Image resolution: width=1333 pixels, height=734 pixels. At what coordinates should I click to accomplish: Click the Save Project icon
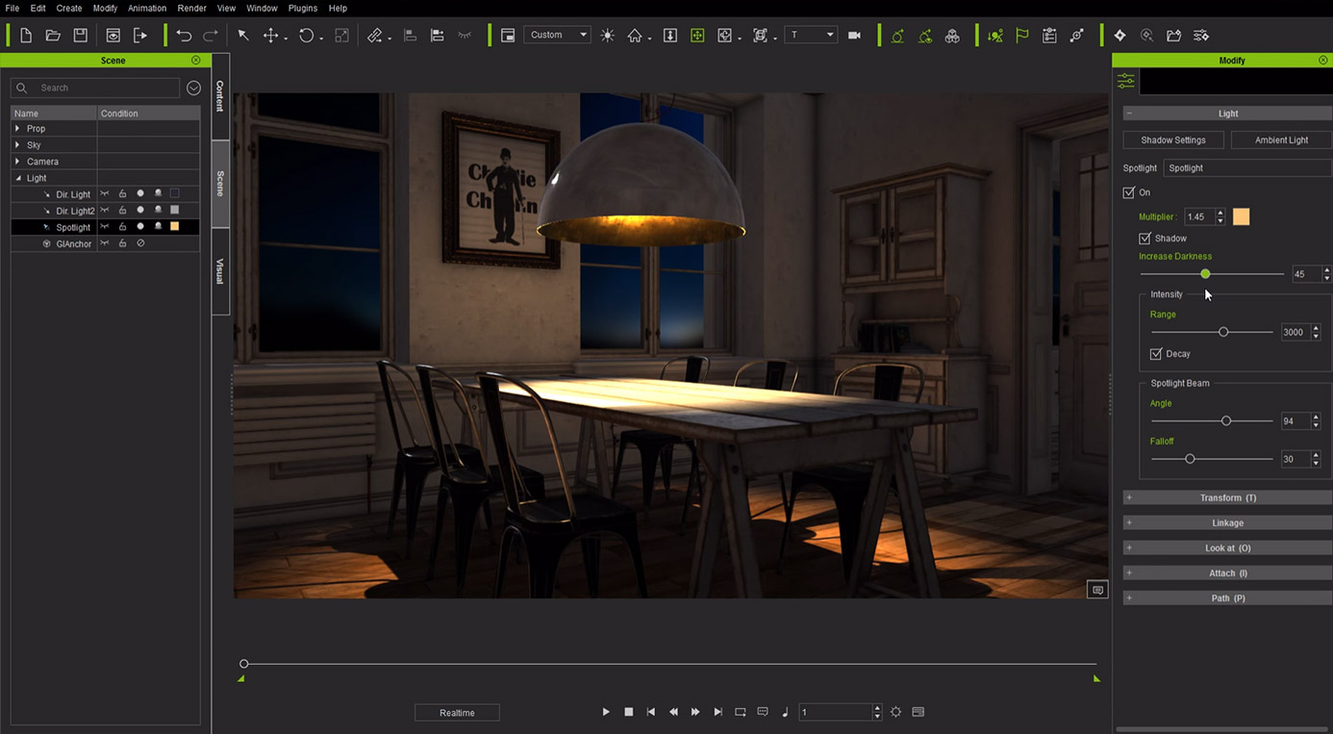click(x=80, y=35)
